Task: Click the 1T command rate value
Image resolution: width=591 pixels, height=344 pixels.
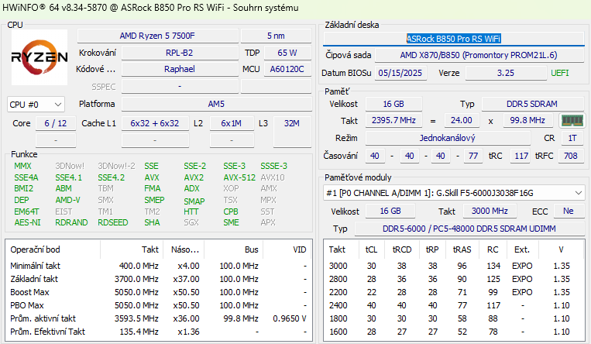Action: tap(572, 138)
